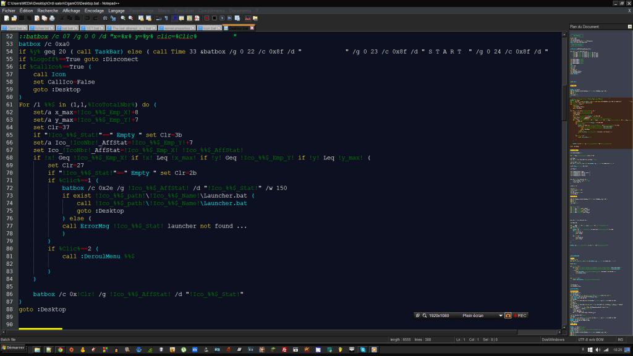Toggle Word Wrap toolbar icon
Viewport: 633px width, 356px height.
159,18
